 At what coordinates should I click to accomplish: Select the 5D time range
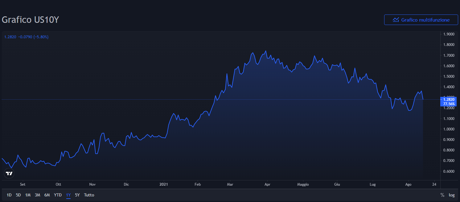point(18,195)
